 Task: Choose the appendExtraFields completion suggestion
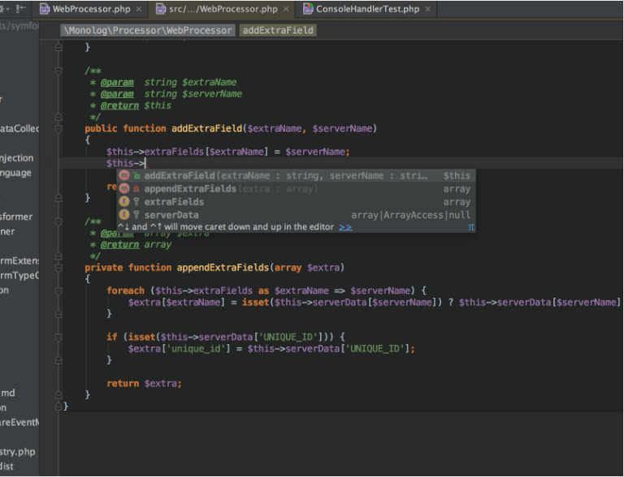tap(190, 188)
